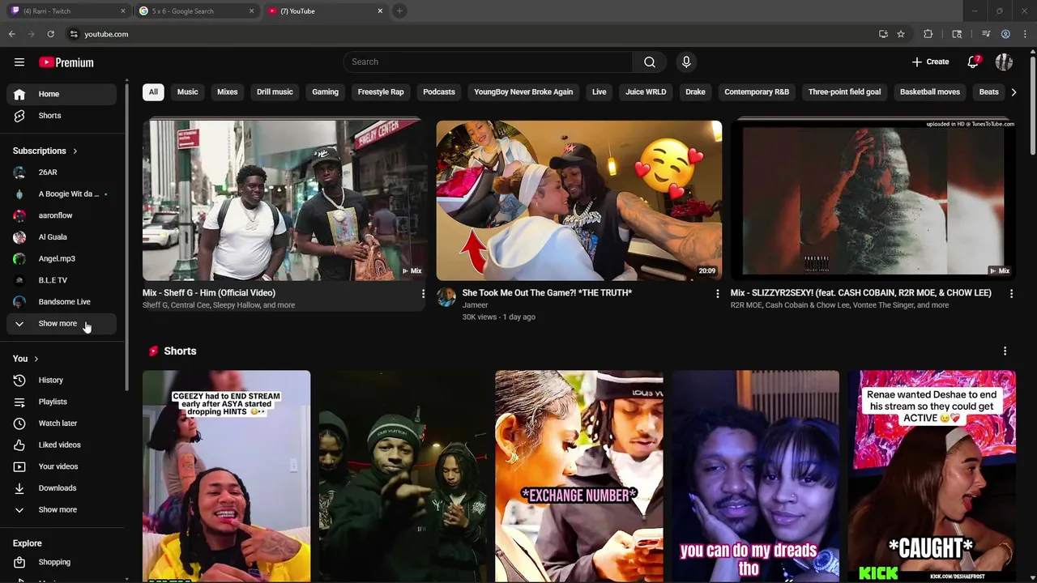This screenshot has width=1037, height=583.
Task: Select the Drill music chip
Action: (275, 91)
